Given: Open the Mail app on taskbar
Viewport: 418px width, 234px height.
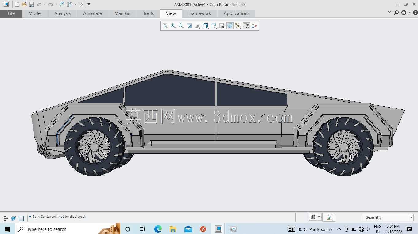Looking at the screenshot, I should [188, 229].
